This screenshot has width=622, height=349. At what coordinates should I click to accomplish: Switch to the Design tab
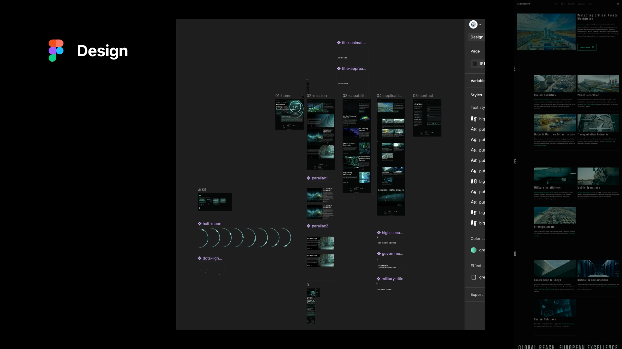(477, 37)
